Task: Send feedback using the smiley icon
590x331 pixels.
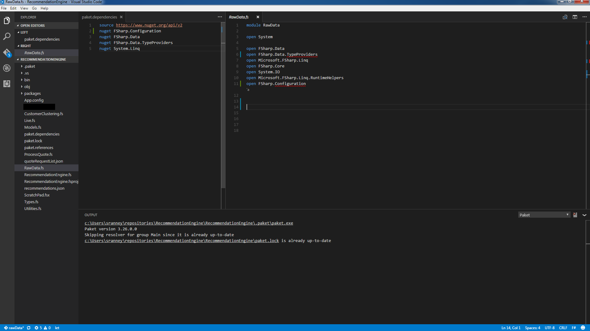Action: coord(583,328)
